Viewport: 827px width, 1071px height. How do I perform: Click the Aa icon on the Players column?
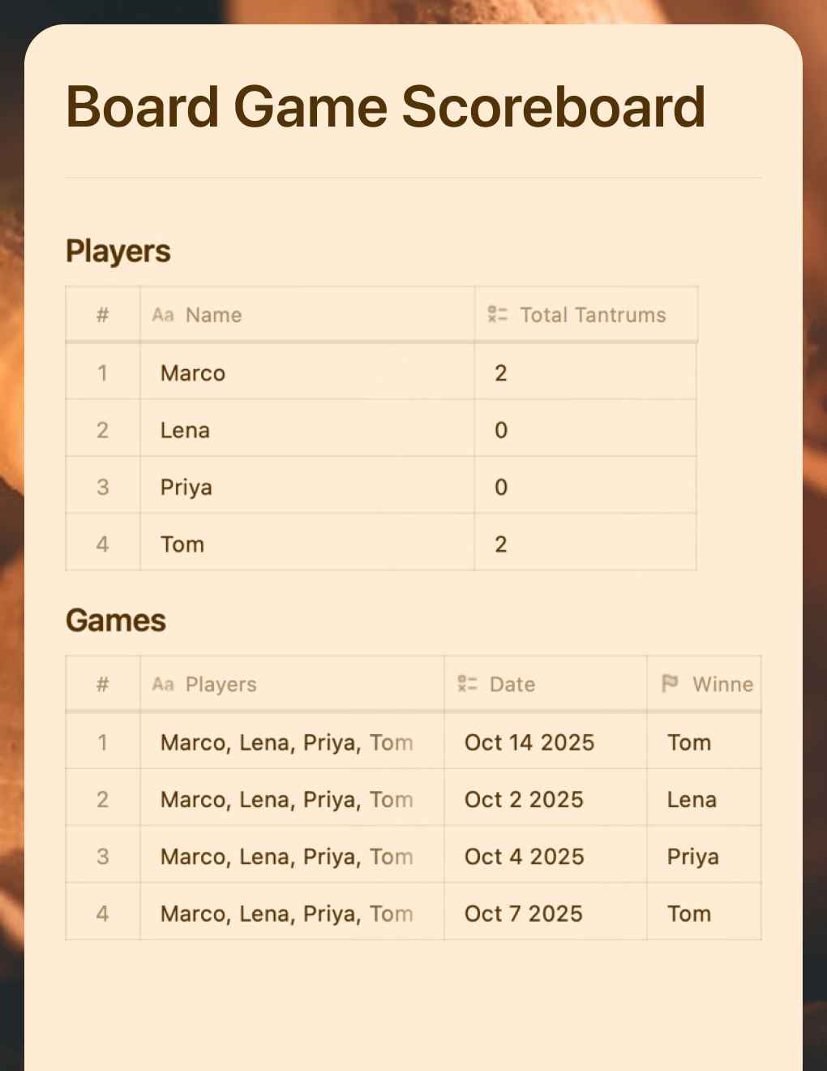(164, 684)
